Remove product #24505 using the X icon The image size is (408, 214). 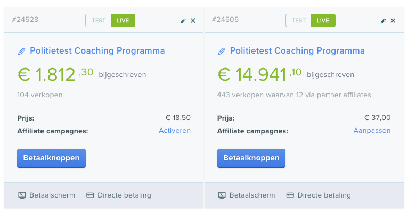pos(393,21)
